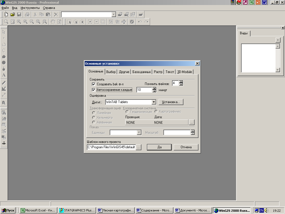Confirm settings with the Да button

coord(159,147)
